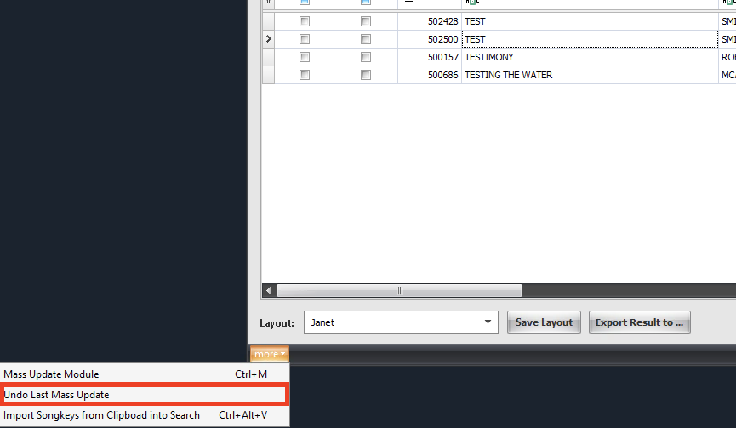Tick first checkbox in row 500686
The width and height of the screenshot is (736, 428).
point(305,75)
